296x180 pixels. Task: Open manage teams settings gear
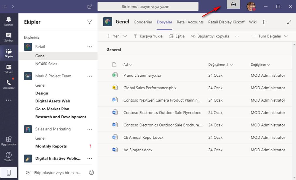[x=92, y=173]
